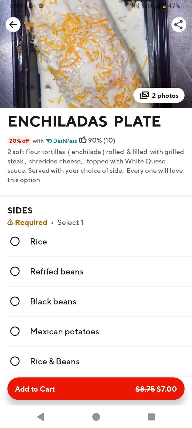Pick Mexican potatoes side option
The width and height of the screenshot is (192, 428).
15,331
